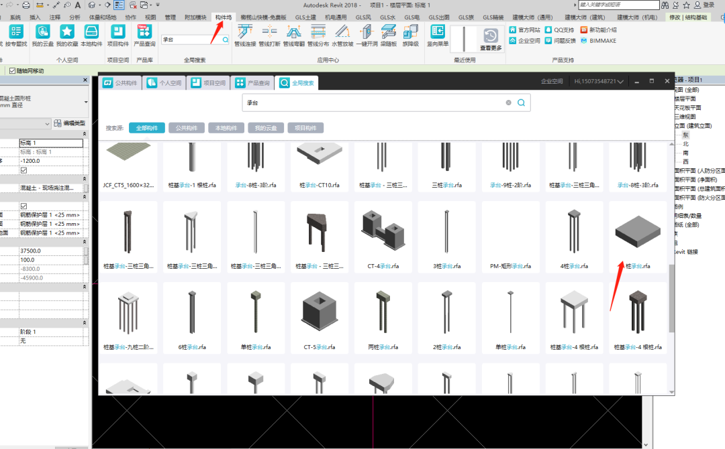Open 本地构件 library icon

[x=91, y=36]
